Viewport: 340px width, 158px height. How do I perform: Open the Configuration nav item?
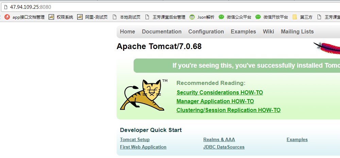point(206,32)
